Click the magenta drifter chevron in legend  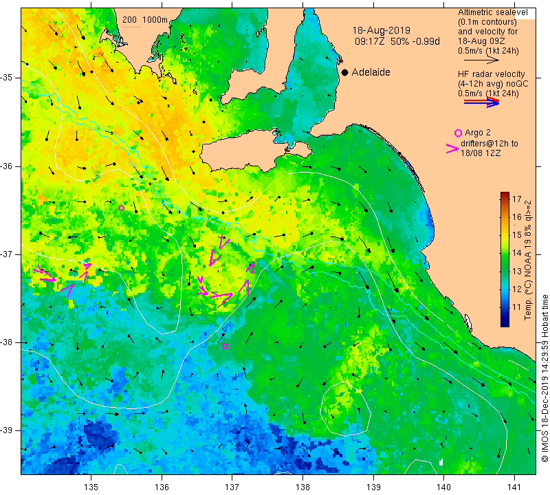tap(452, 148)
